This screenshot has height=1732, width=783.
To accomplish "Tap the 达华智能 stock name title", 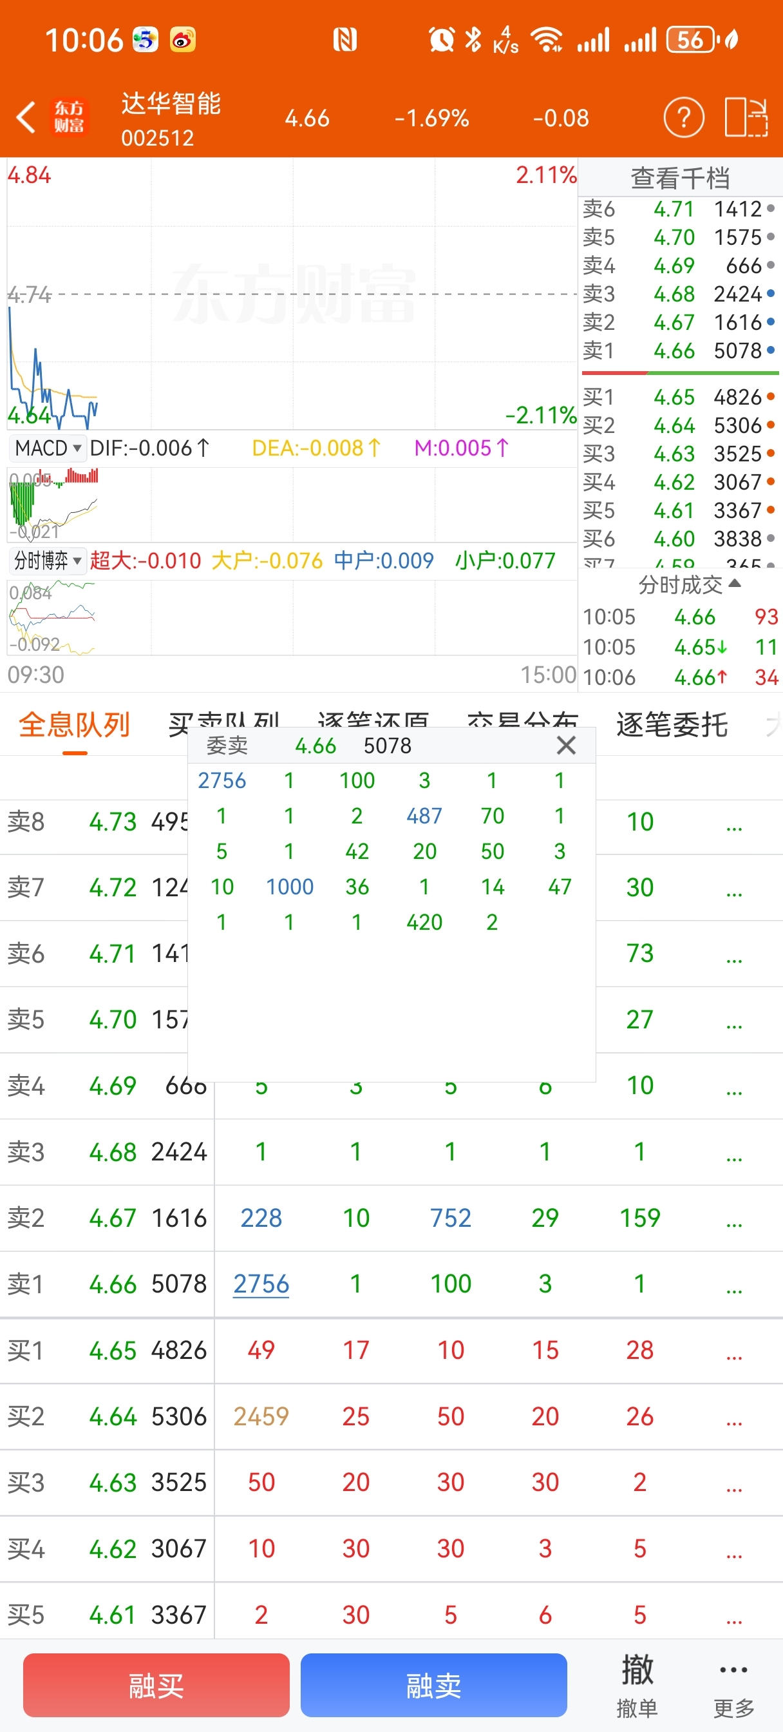I will (x=171, y=104).
